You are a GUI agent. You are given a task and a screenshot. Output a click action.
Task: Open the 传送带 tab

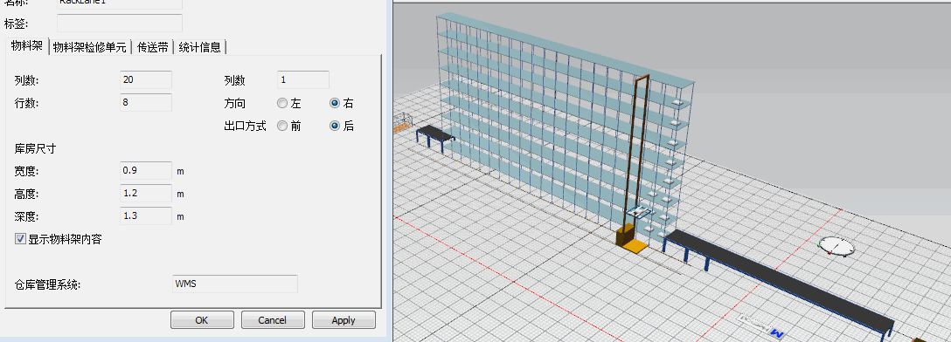(x=153, y=48)
